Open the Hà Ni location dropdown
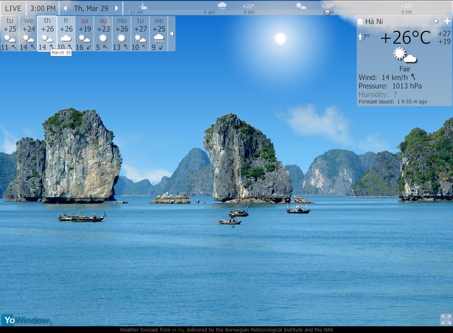 coord(436,22)
